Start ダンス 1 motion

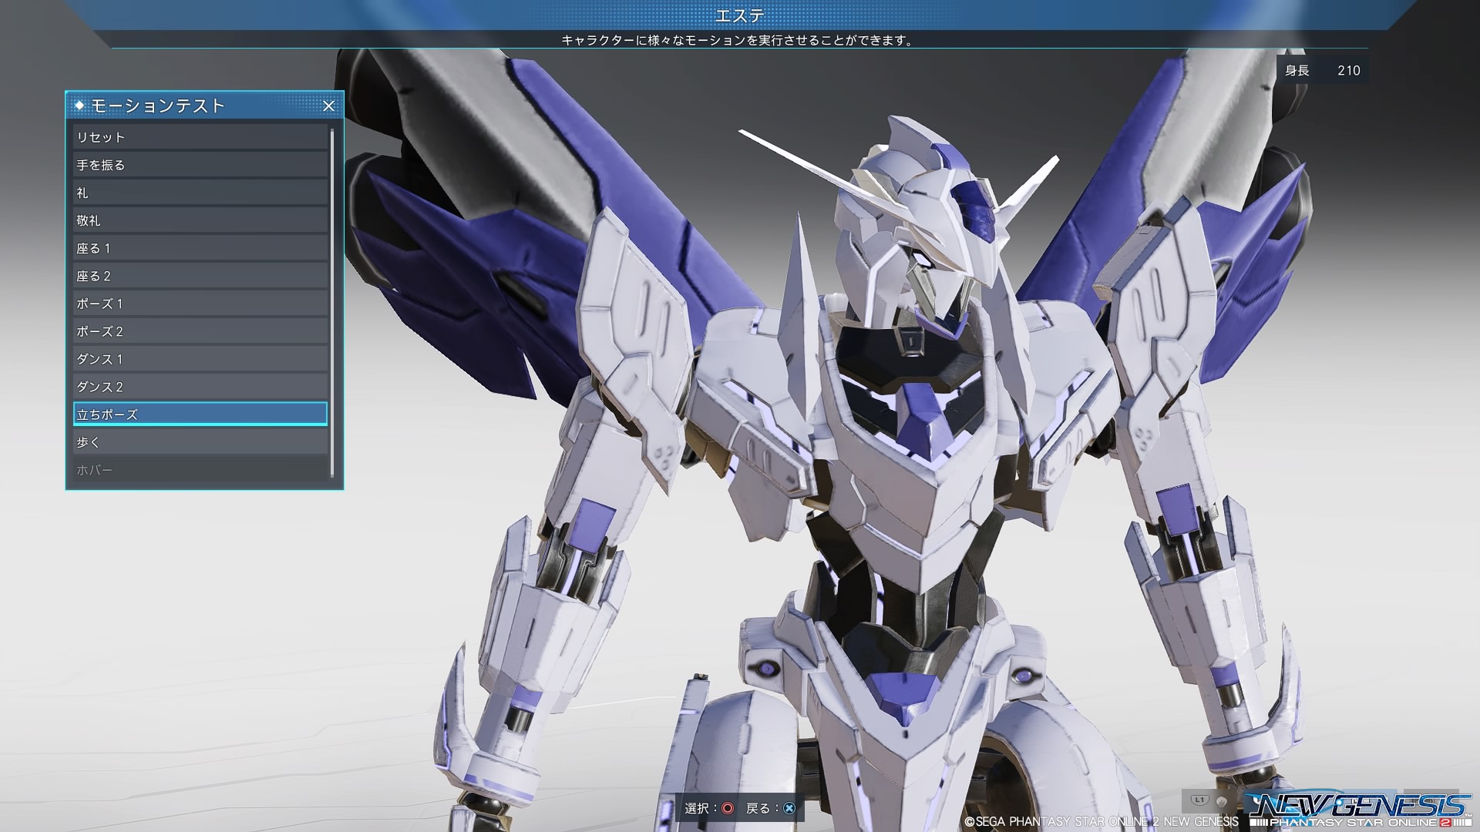click(x=200, y=359)
